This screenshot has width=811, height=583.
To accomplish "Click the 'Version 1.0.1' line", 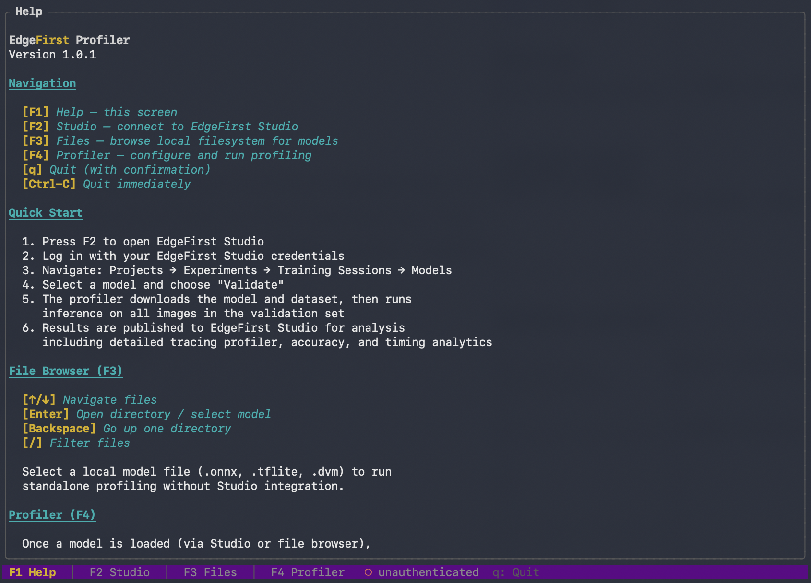I will tap(52, 55).
